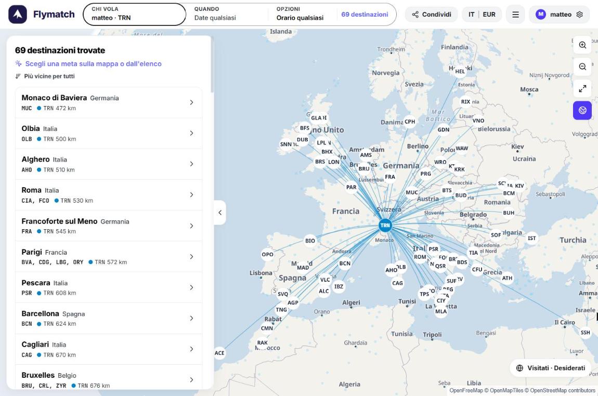Open the Visitati · Desiderati button
This screenshot has width=598, height=396.
pyautogui.click(x=551, y=368)
